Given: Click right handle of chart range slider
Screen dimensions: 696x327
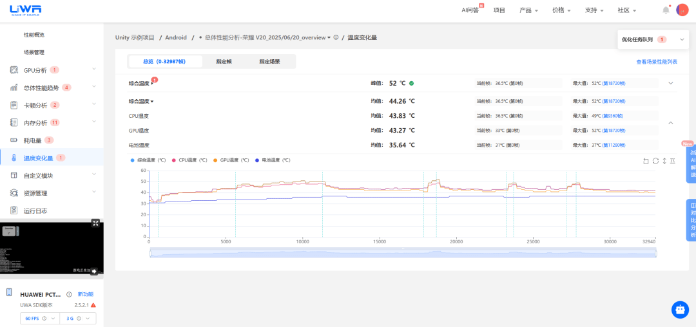Looking at the screenshot, I should (656, 253).
